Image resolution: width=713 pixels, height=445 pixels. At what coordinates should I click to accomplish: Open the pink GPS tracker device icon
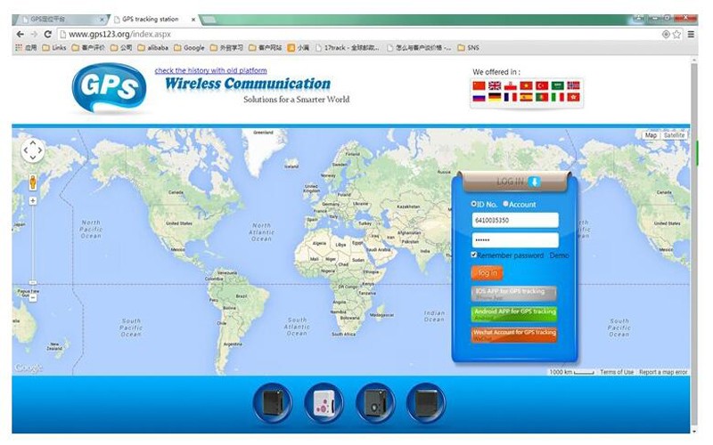coord(323,403)
